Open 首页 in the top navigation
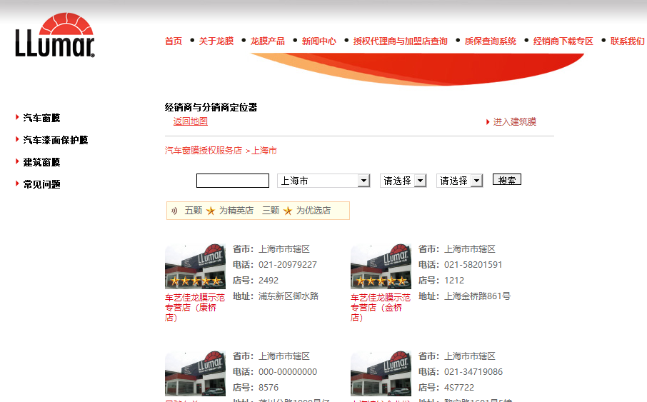This screenshot has height=402, width=647. click(x=174, y=41)
